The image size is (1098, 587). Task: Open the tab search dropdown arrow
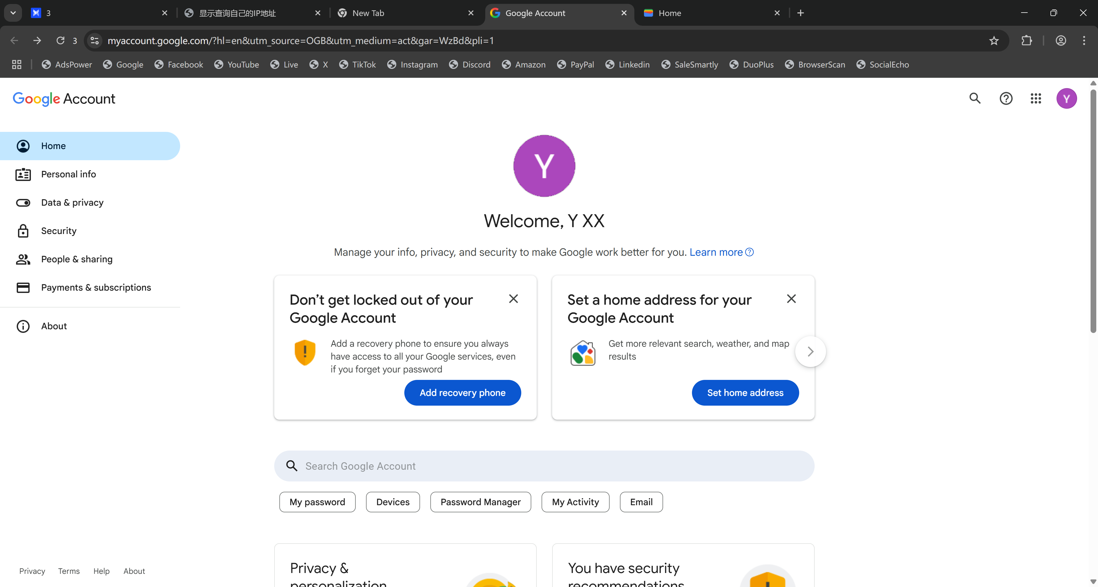click(x=13, y=13)
